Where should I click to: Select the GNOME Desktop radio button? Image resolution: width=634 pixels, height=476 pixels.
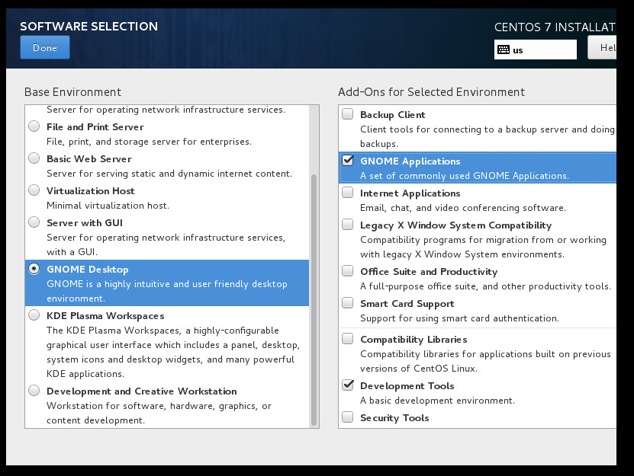tap(34, 269)
